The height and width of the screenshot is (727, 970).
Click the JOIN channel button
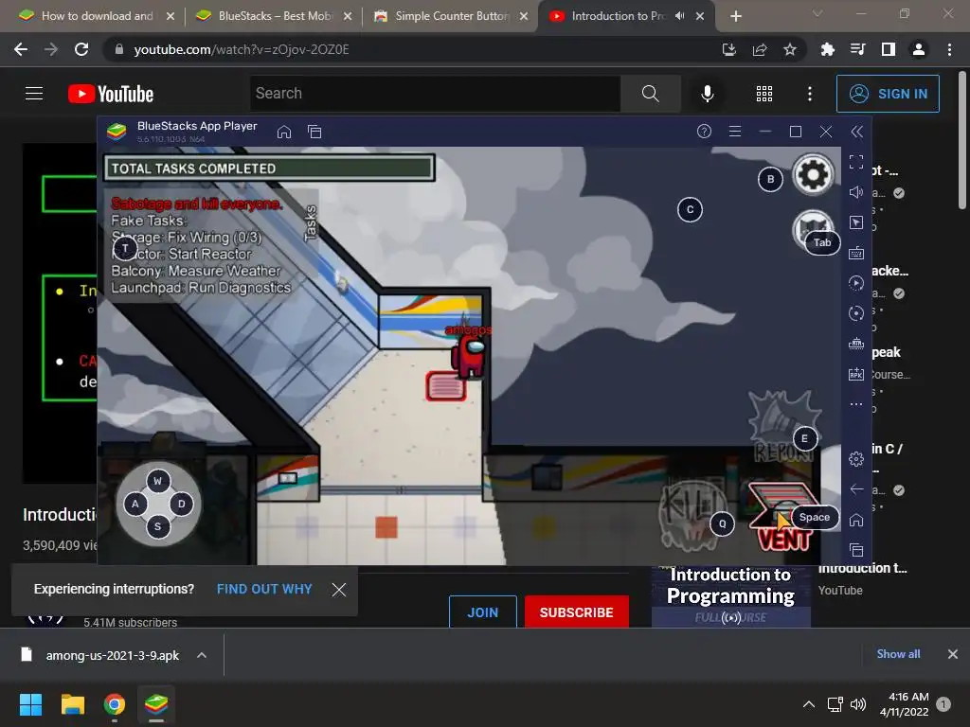coord(482,612)
